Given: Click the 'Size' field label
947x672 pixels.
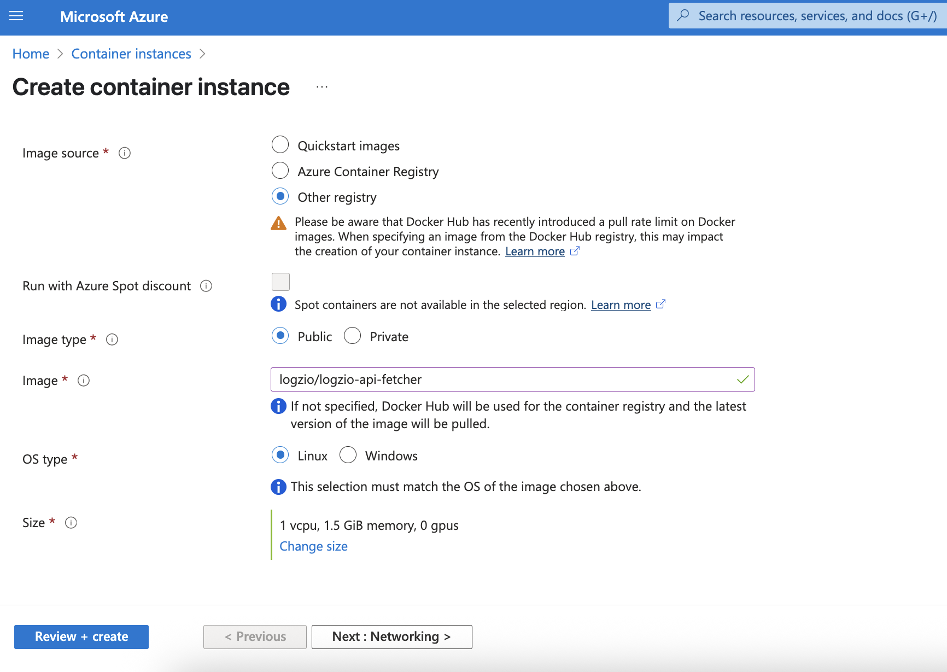Looking at the screenshot, I should tap(33, 523).
